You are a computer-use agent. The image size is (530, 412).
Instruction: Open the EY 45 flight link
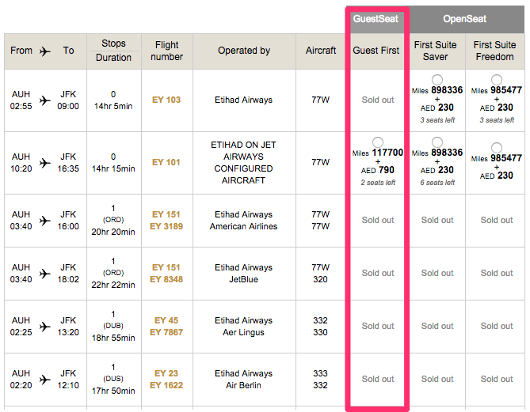[x=167, y=320]
